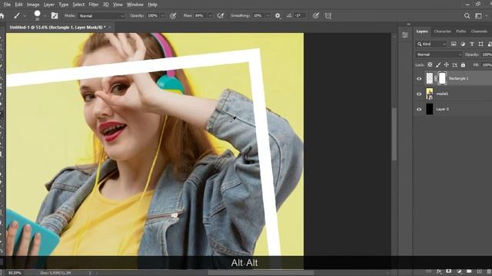492x276 pixels.
Task: Click the brush angle value field
Action: click(x=300, y=15)
